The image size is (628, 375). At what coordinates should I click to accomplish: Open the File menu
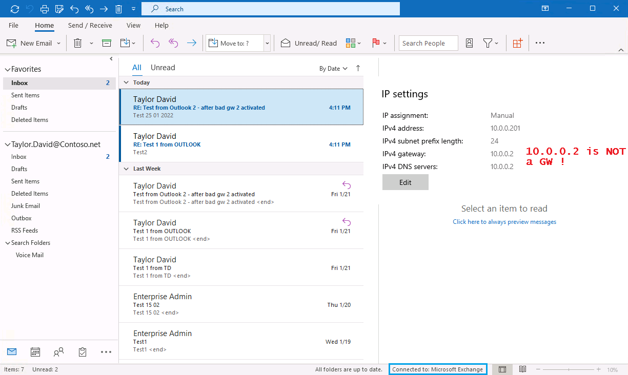click(13, 25)
